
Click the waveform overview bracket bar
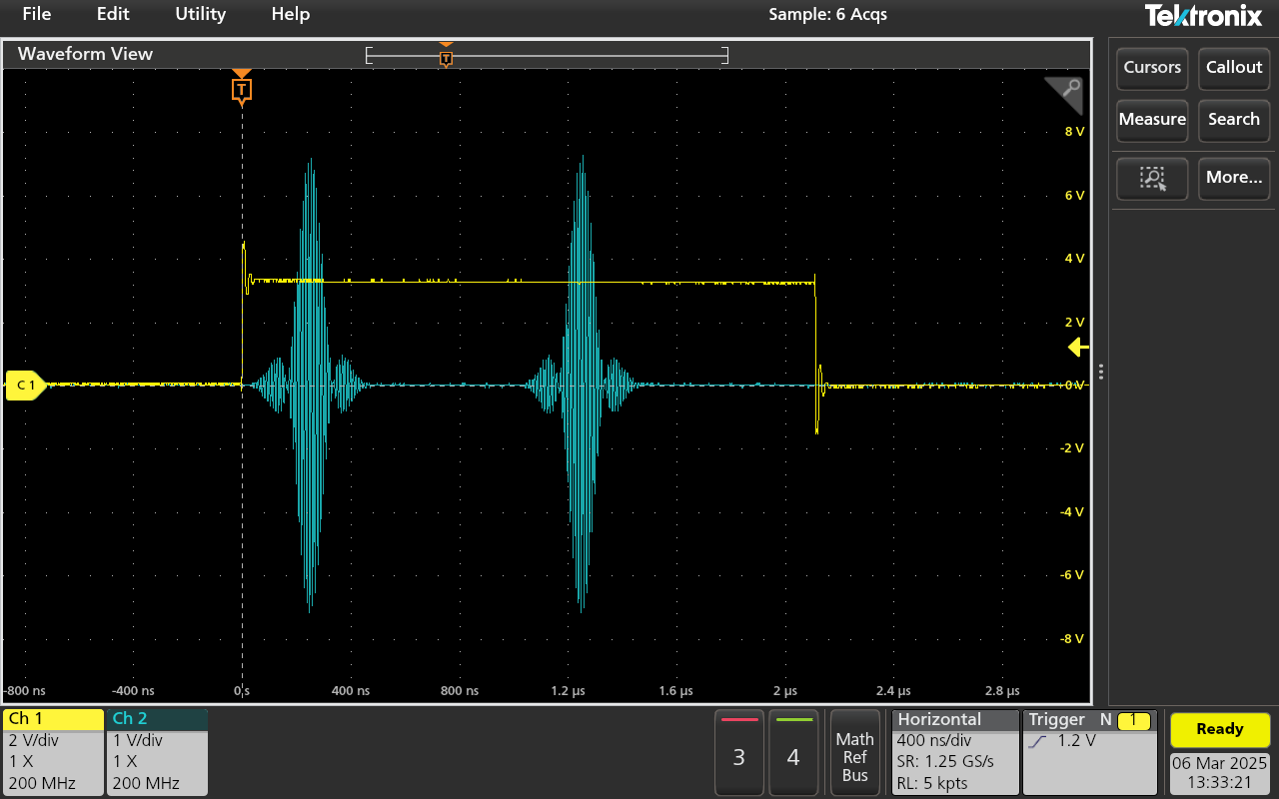(547, 55)
